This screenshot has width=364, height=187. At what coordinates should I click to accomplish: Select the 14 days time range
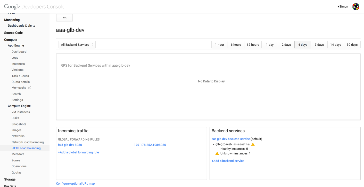[336, 45]
